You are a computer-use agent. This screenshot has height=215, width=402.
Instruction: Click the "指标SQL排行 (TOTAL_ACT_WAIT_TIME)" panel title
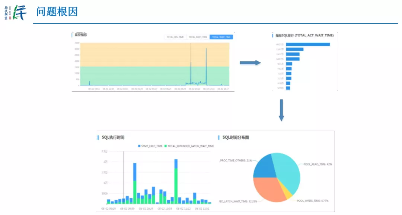[304, 36]
